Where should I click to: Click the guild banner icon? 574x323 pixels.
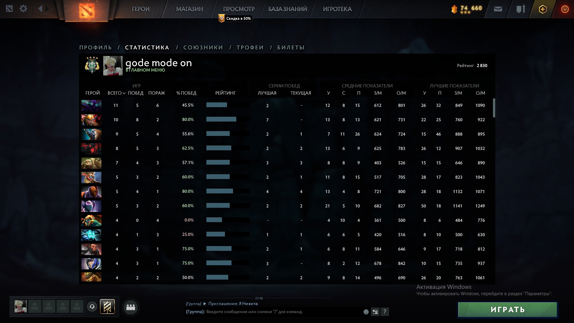[107, 307]
